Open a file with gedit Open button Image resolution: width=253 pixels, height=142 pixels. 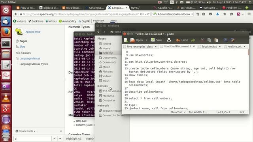(x=136, y=40)
